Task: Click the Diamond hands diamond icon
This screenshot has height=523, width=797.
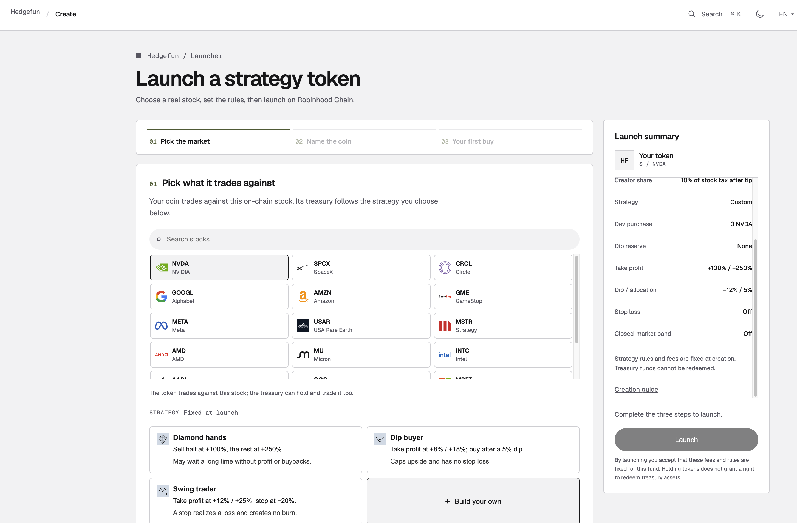Action: click(x=163, y=439)
